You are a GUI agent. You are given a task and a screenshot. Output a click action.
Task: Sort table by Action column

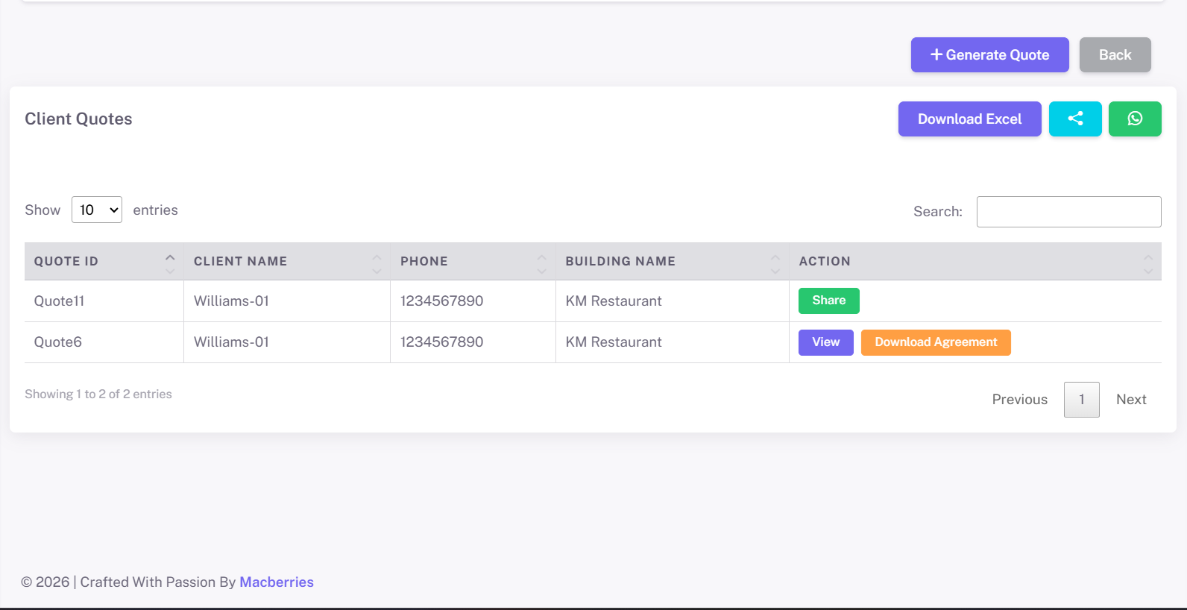(x=974, y=262)
